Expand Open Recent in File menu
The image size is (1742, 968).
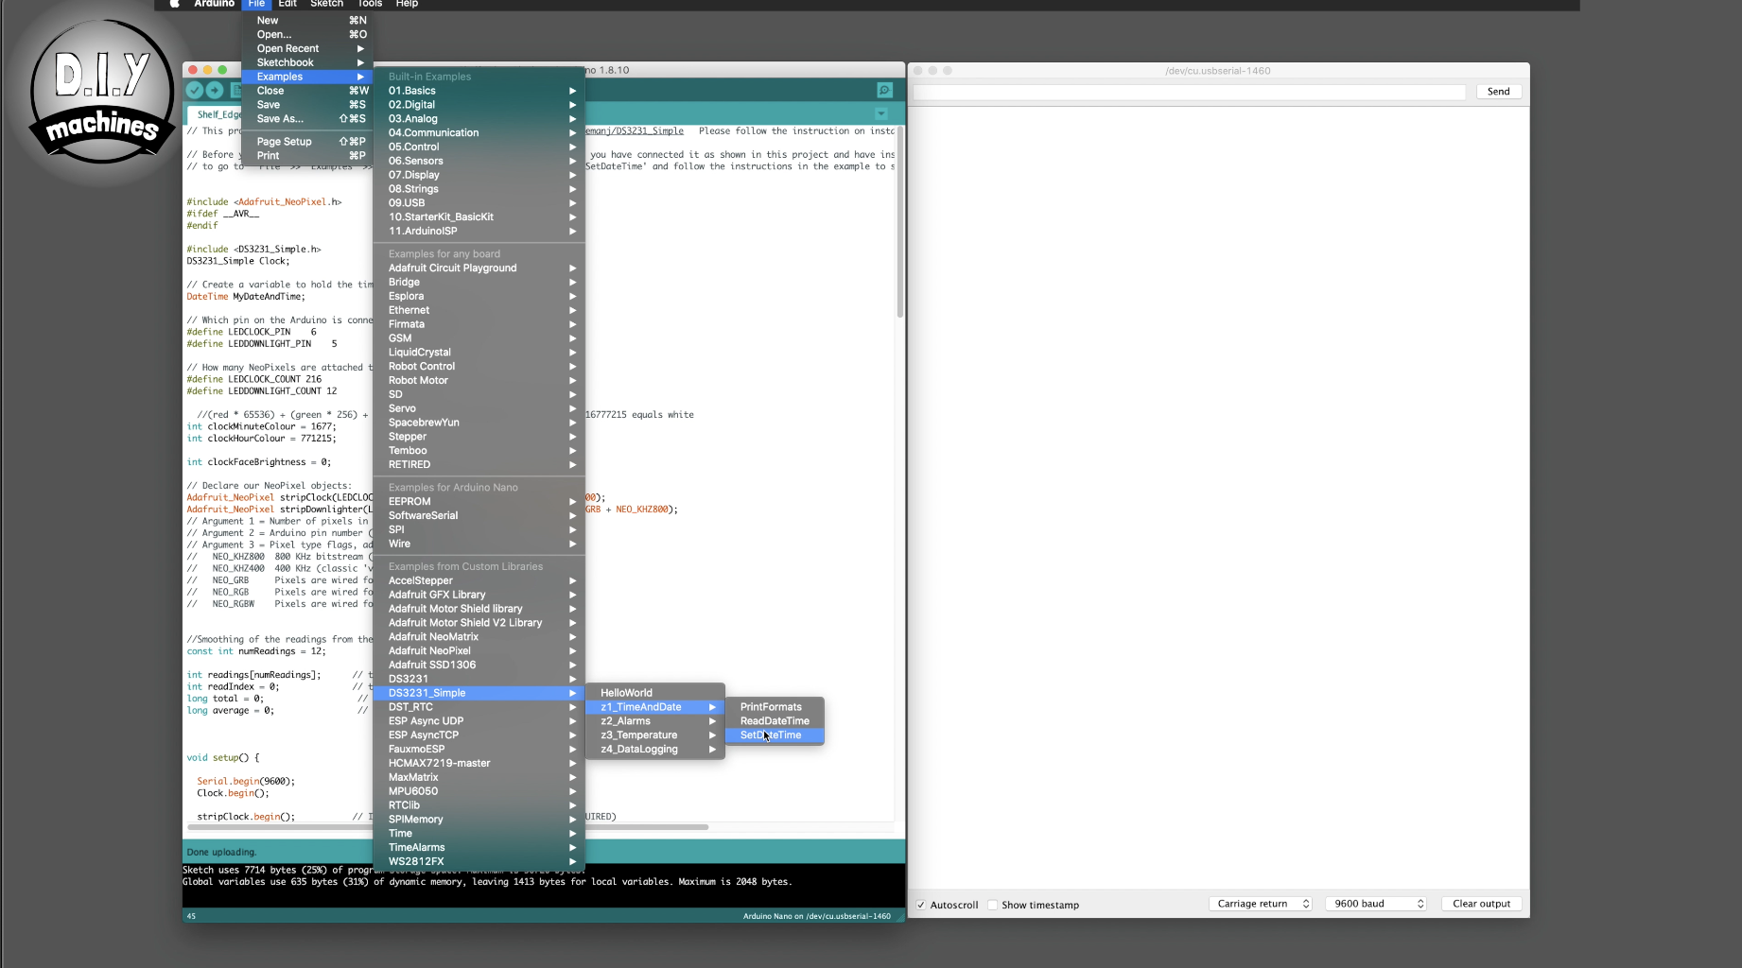coord(307,49)
